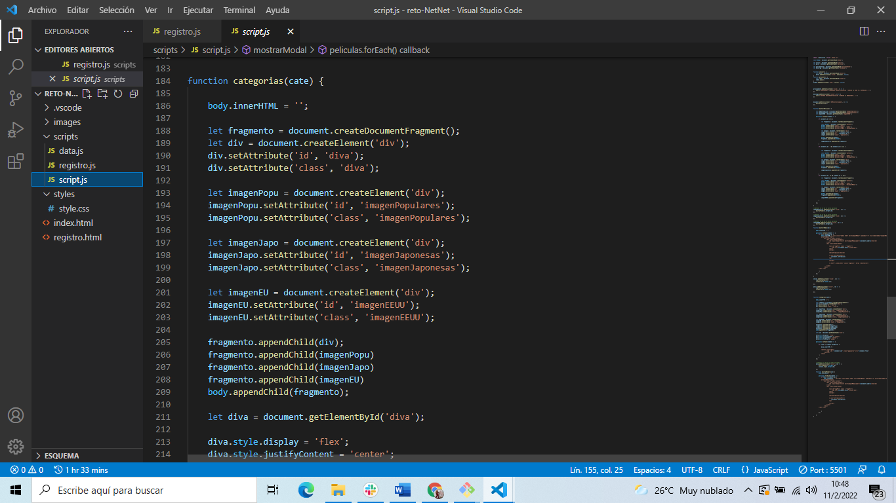
Task: Expand the .vscode folder
Action: [87, 107]
